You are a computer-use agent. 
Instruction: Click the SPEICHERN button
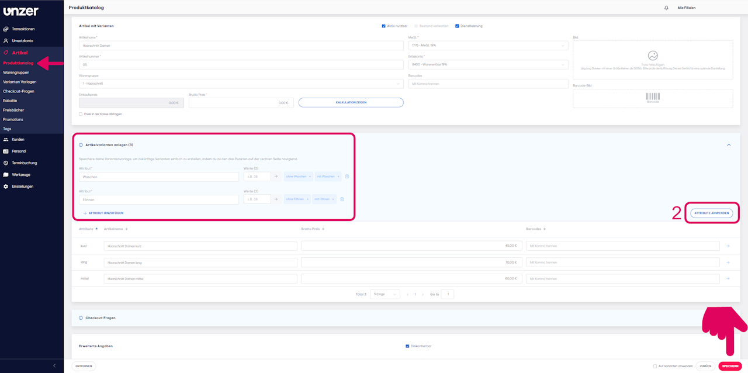tap(730, 366)
